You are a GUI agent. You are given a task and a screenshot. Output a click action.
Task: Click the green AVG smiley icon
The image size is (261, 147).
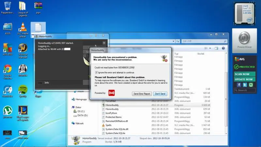[251, 85]
